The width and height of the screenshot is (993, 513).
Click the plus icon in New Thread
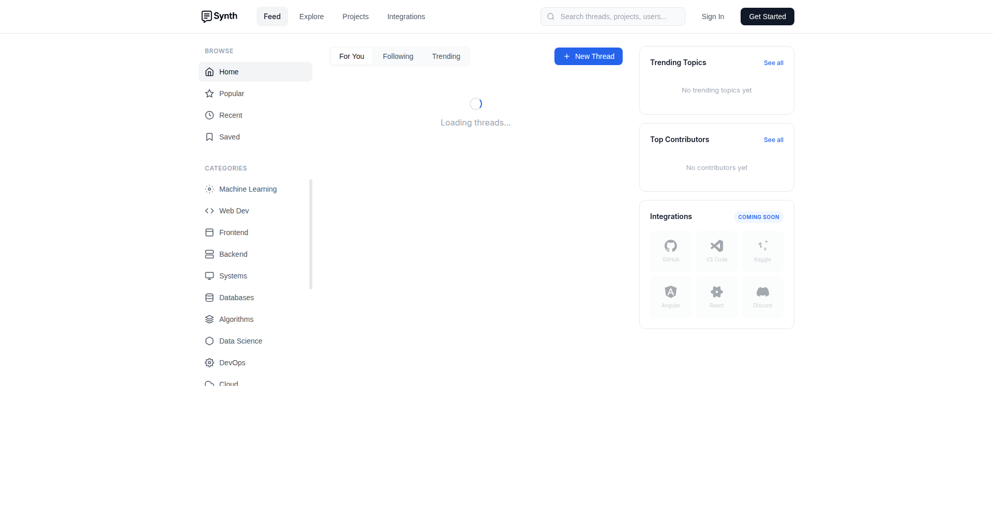[567, 56]
